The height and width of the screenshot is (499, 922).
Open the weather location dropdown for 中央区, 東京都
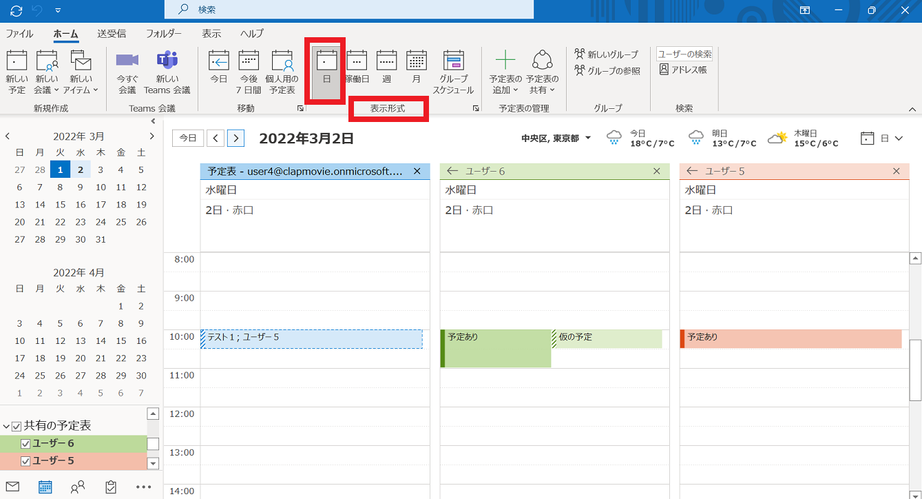coord(587,139)
